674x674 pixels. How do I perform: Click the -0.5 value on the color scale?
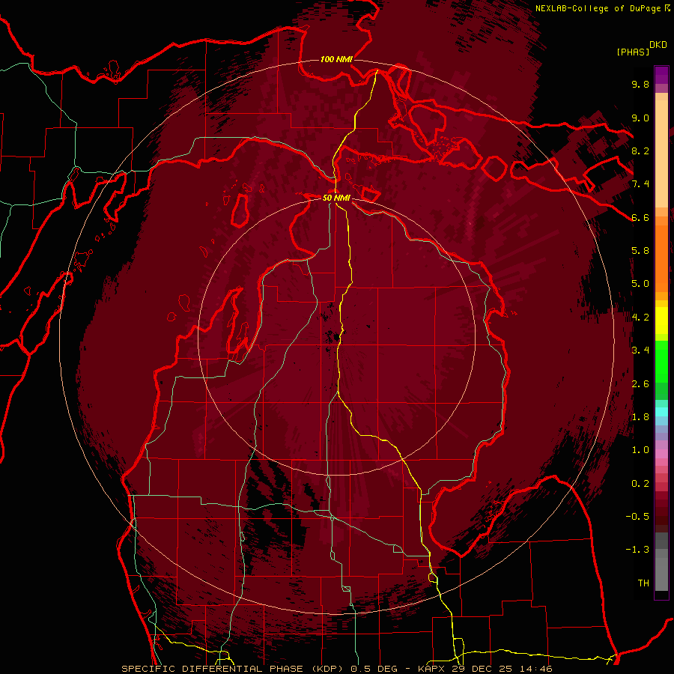tap(637, 517)
